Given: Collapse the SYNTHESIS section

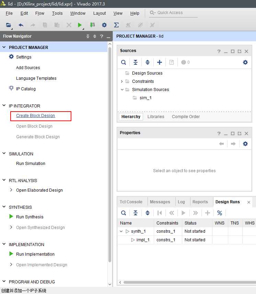Looking at the screenshot, I should (4, 207).
